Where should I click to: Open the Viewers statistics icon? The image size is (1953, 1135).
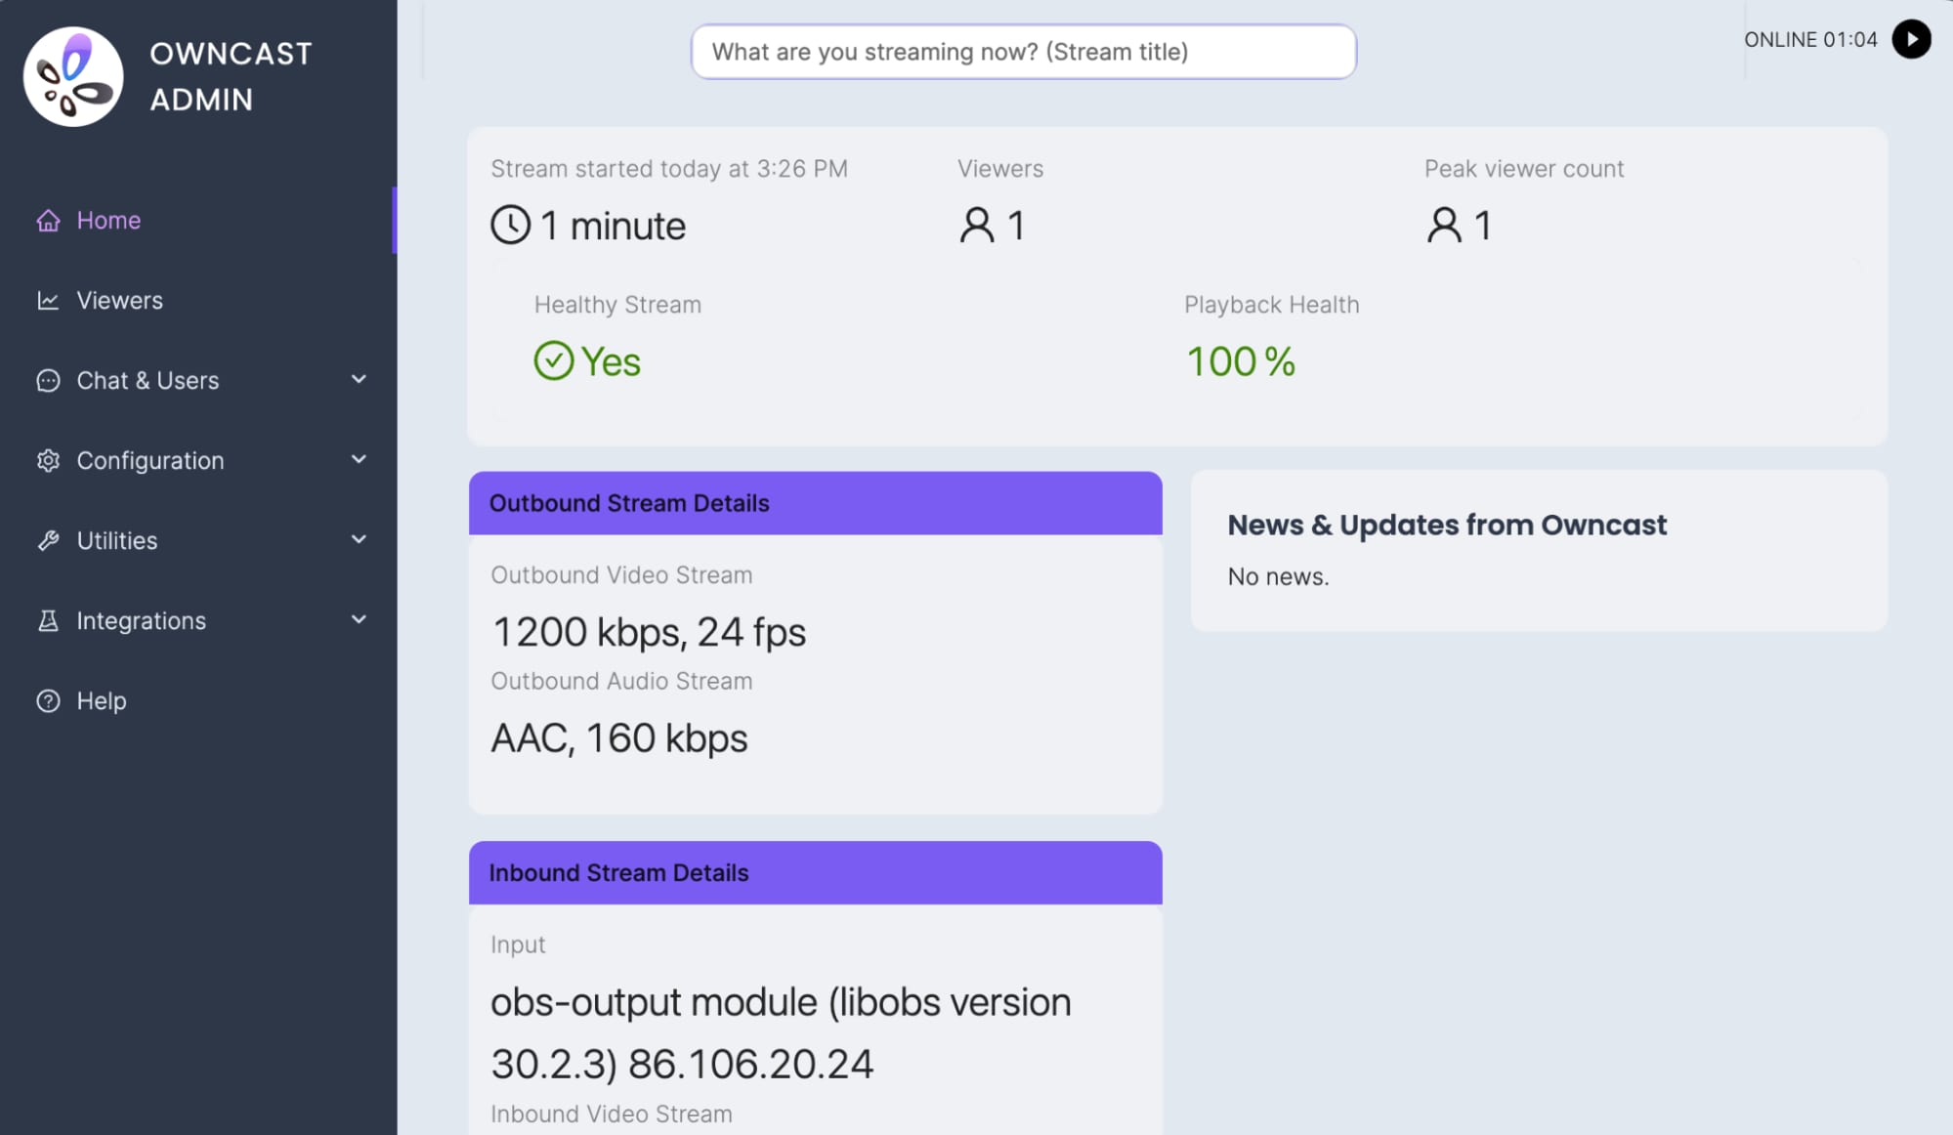[48, 300]
